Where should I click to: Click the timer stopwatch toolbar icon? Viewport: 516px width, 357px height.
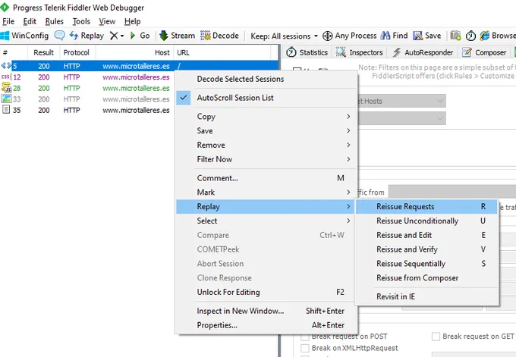pyautogui.click(x=470, y=36)
